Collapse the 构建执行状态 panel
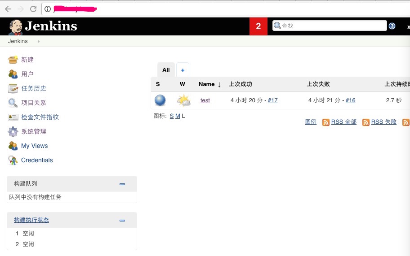This screenshot has width=410, height=256. tap(122, 221)
